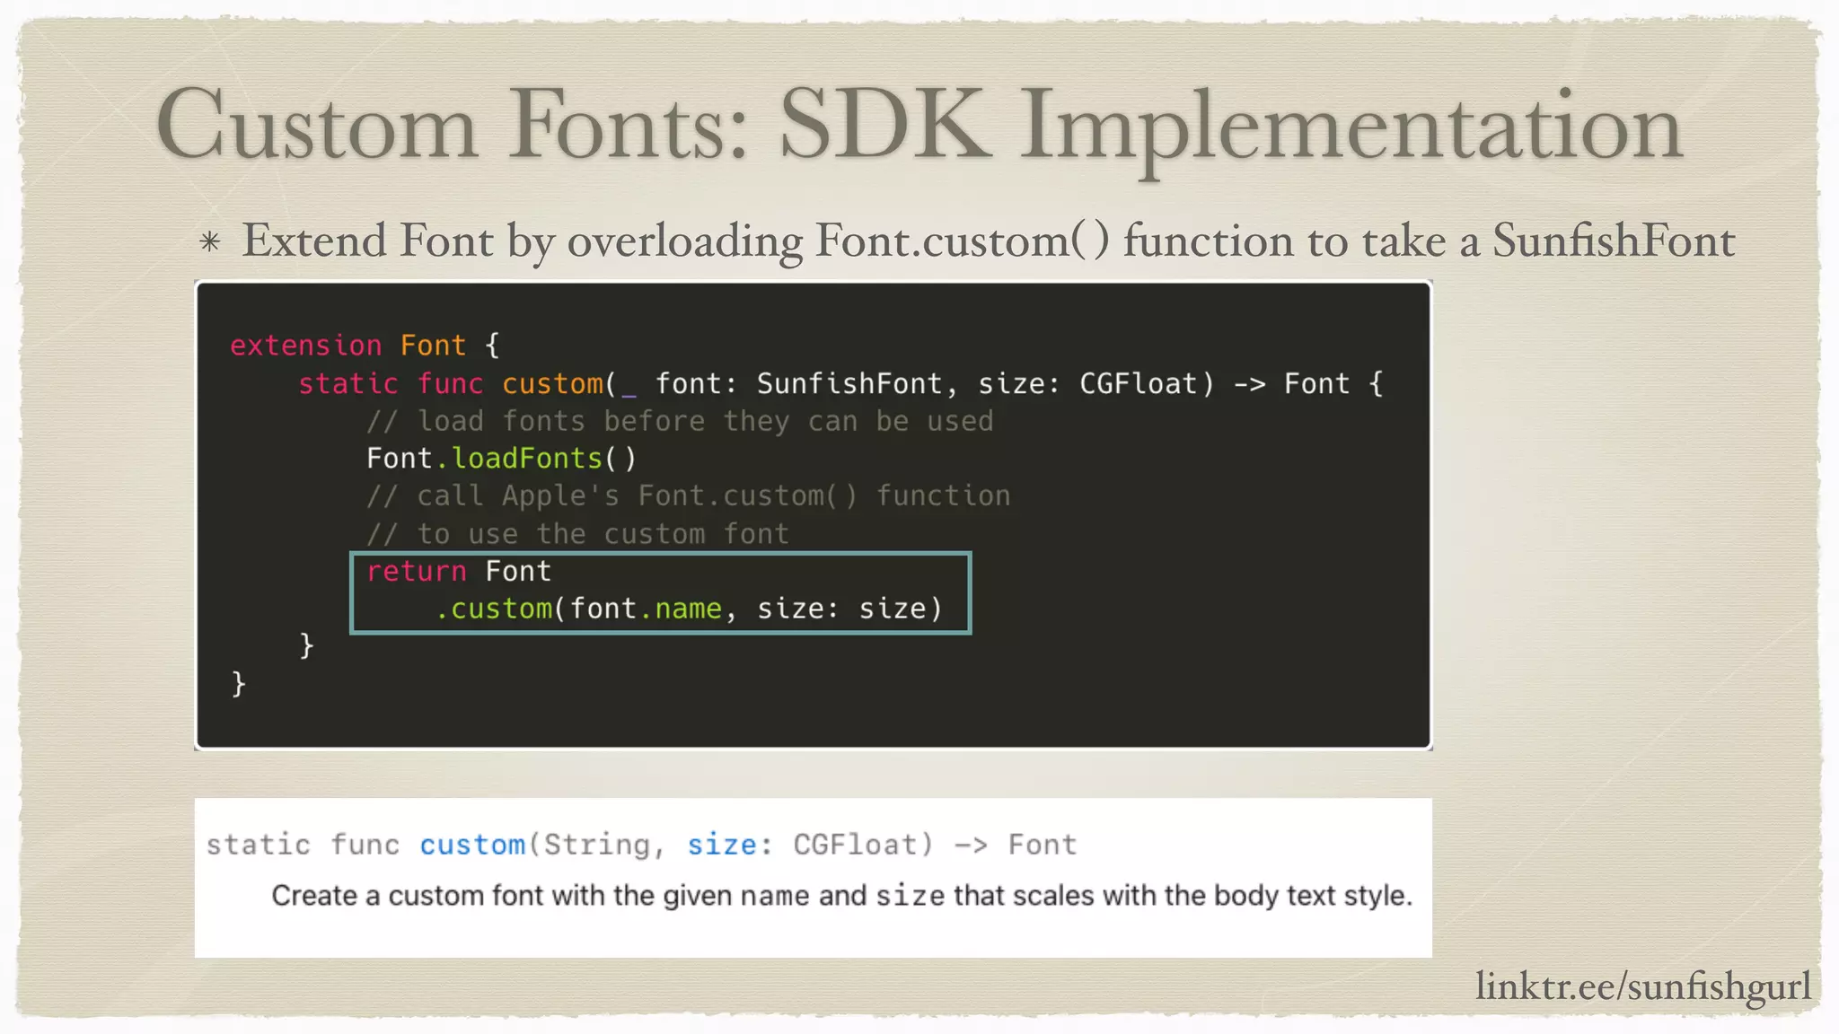
Task: Open the linktr.ee/sunfishgurl link
Action: tap(1643, 987)
